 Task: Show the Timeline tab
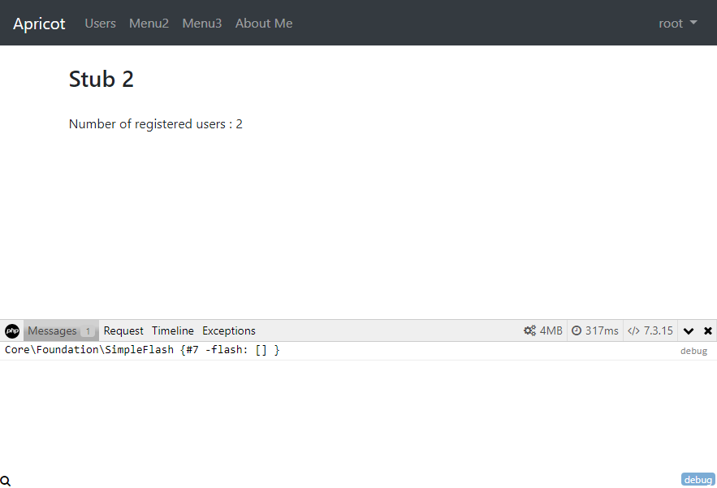[173, 330]
